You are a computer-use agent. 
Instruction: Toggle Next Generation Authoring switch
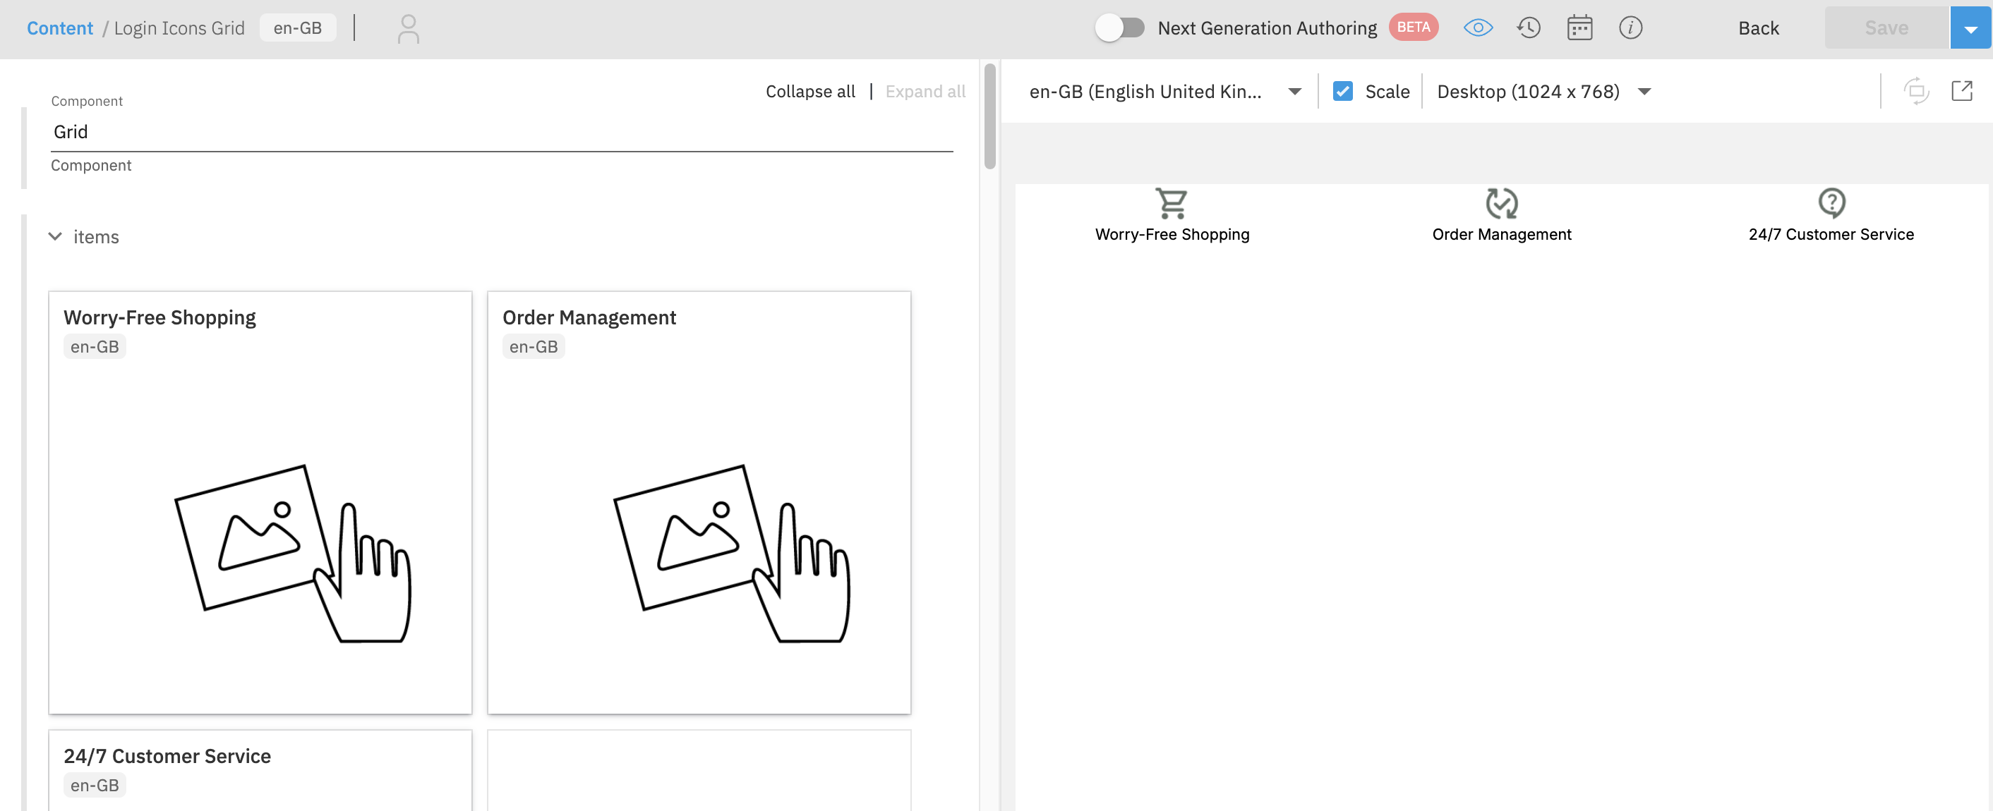(x=1119, y=28)
